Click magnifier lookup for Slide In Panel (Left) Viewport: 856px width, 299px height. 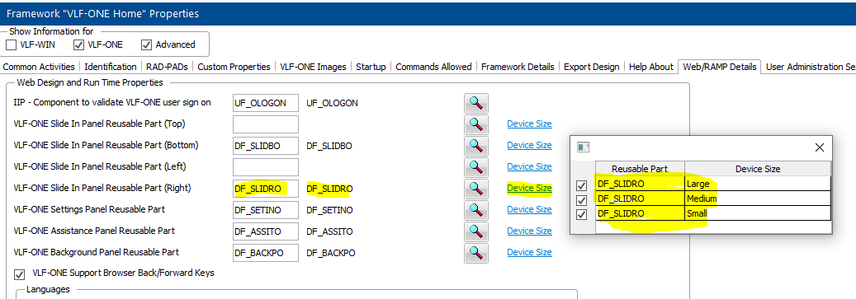476,166
